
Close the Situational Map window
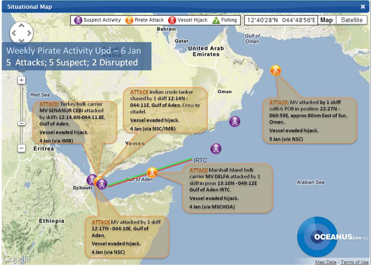pos(363,7)
